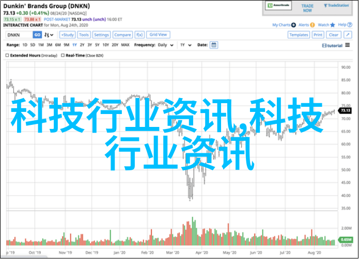Open the chart type selector next to GO
The height and width of the screenshot is (259, 359).
point(49,35)
